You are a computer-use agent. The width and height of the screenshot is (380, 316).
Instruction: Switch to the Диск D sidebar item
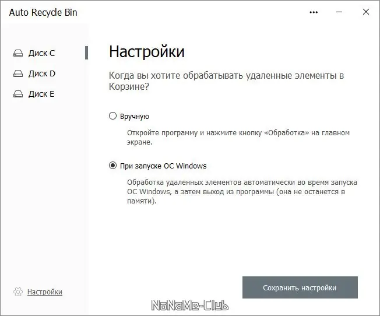tap(41, 73)
